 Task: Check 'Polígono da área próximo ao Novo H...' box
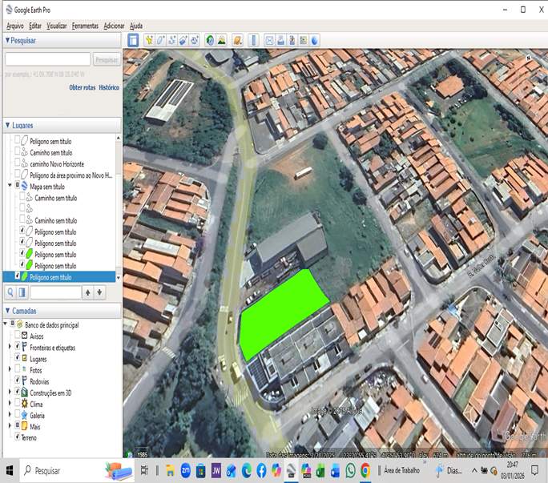(x=17, y=174)
